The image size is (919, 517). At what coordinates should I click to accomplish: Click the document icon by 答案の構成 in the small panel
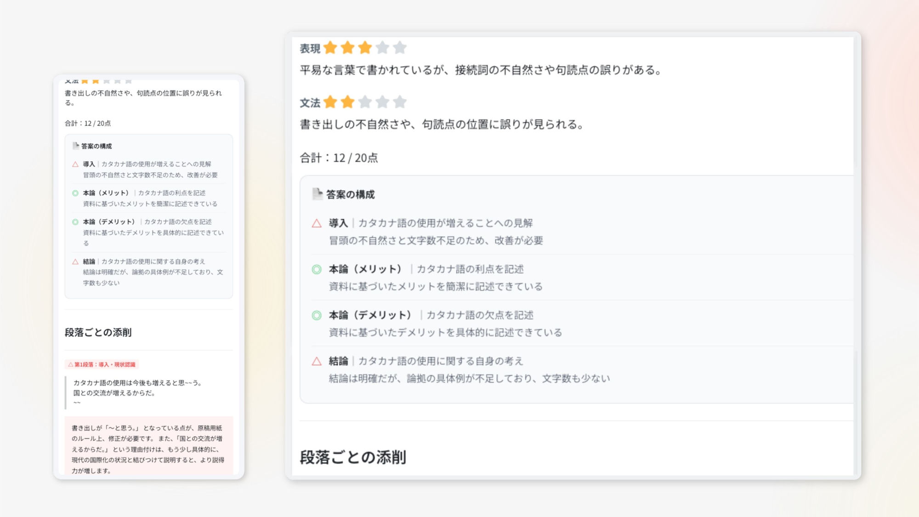click(x=76, y=146)
